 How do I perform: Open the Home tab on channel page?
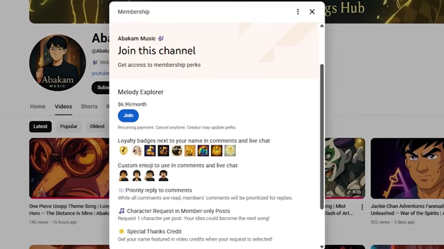click(37, 107)
